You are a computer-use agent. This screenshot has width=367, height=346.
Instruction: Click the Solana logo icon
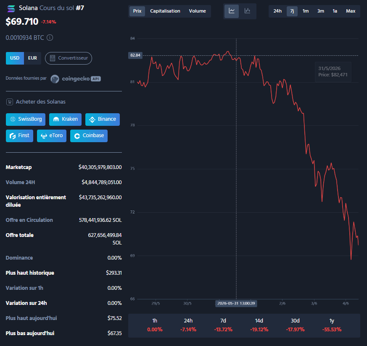pos(11,9)
